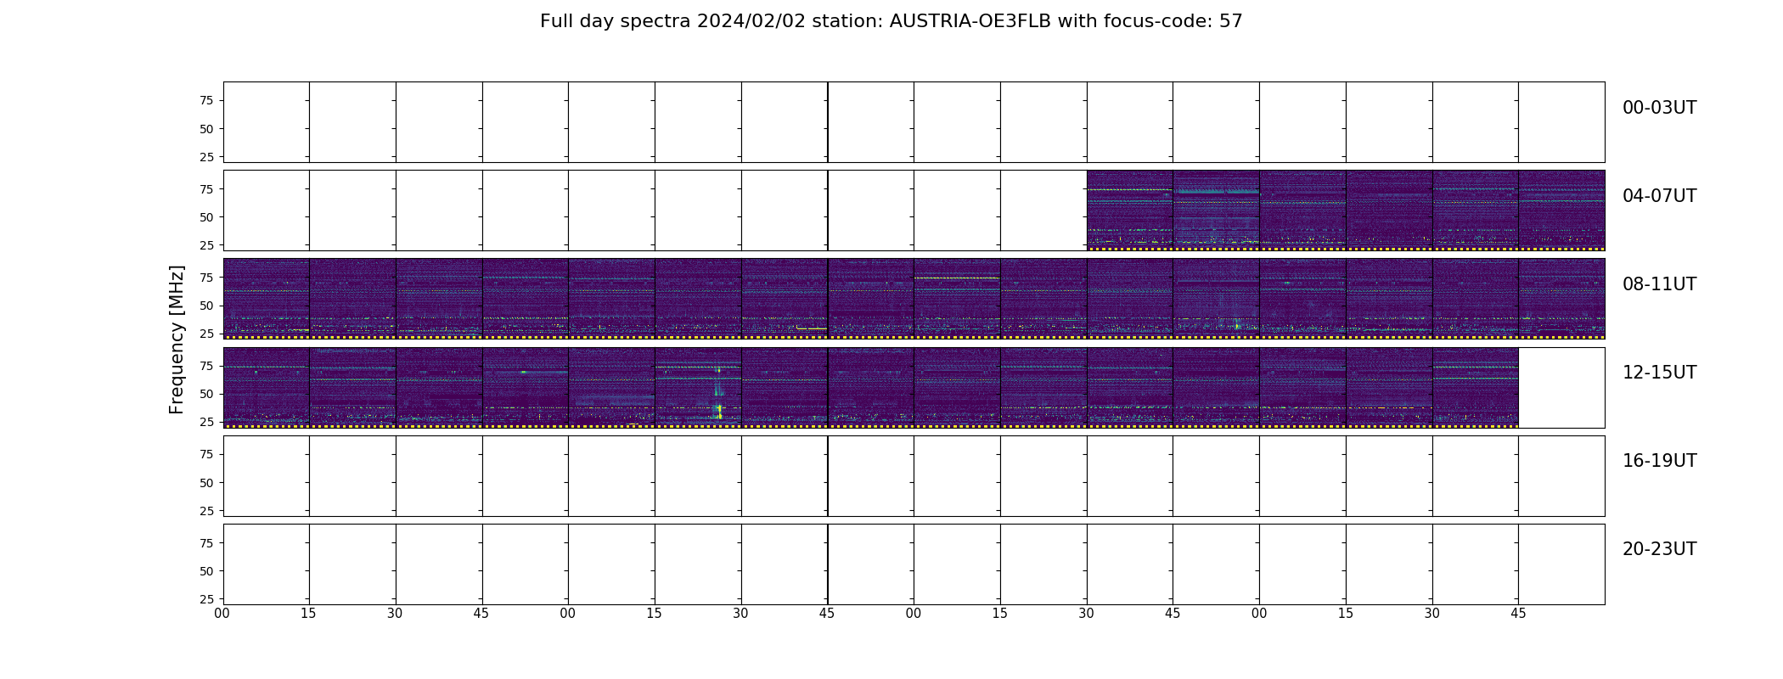Click the empty last panel in 12-15UT row
This screenshot has height=679, width=1783.
[1561, 387]
